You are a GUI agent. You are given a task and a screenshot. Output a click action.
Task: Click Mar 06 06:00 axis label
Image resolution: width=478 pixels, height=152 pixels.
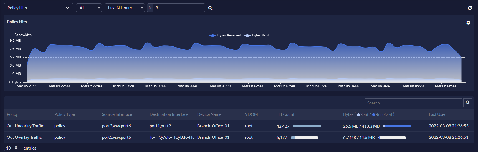(x=446, y=86)
